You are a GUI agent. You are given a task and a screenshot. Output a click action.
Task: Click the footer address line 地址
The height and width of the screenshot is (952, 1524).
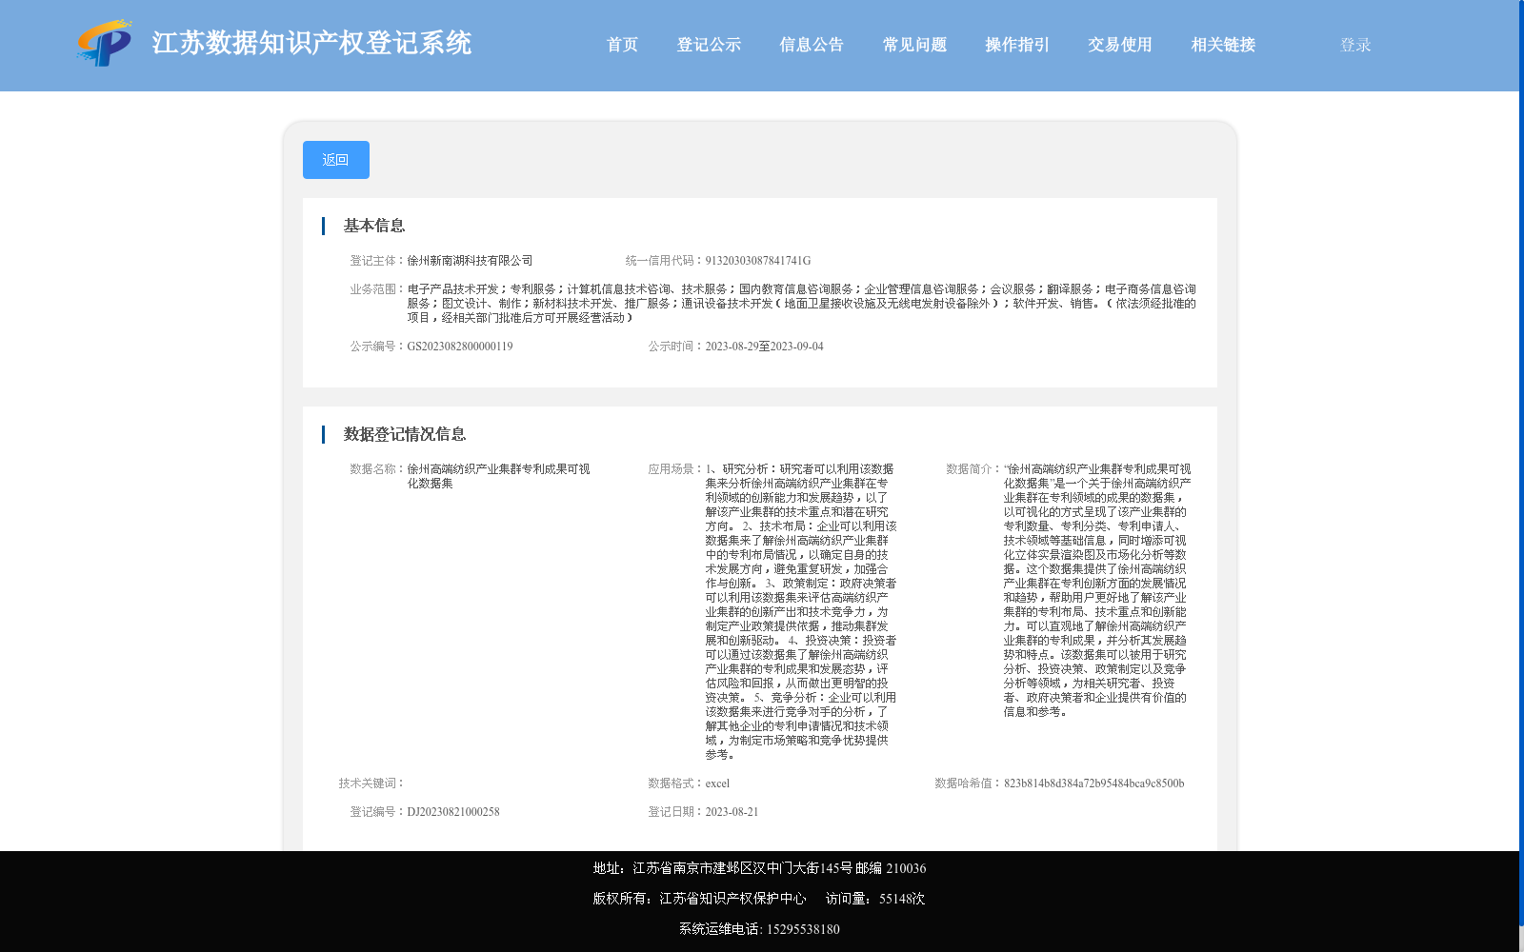click(x=759, y=868)
